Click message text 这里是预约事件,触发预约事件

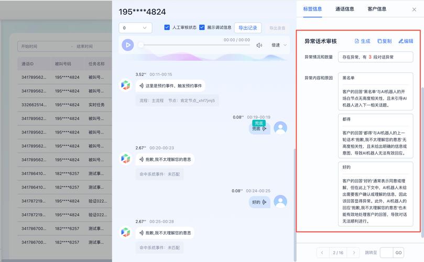[173, 86]
